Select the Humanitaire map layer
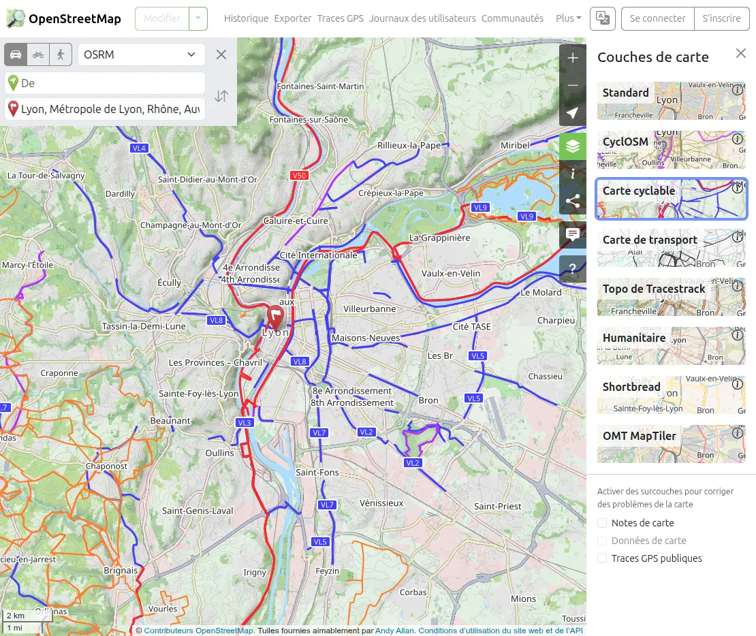 pyautogui.click(x=671, y=346)
